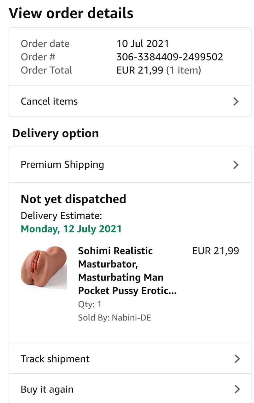Click the green Monday, 12 July 2021 date
254x403 pixels.
click(71, 229)
